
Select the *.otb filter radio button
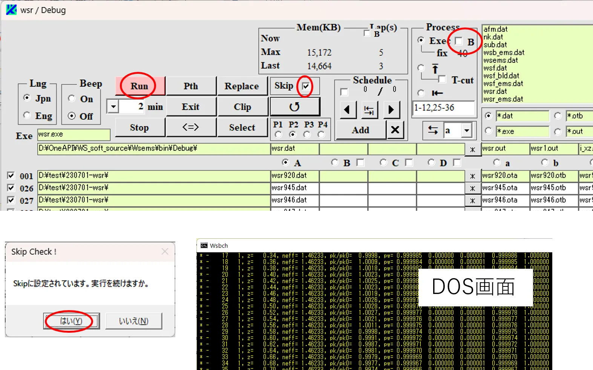(558, 116)
